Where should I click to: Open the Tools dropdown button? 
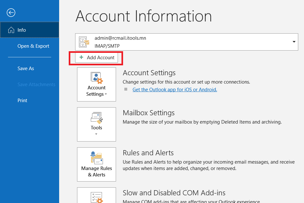point(97,124)
